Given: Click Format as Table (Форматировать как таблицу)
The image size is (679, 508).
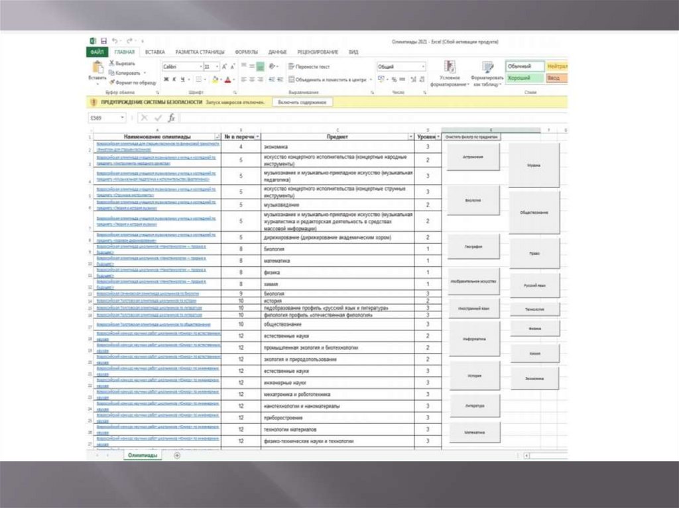Looking at the screenshot, I should click(488, 73).
